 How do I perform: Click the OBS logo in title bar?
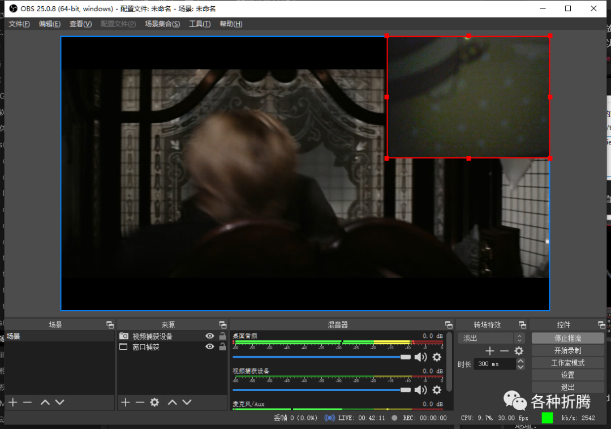13,8
